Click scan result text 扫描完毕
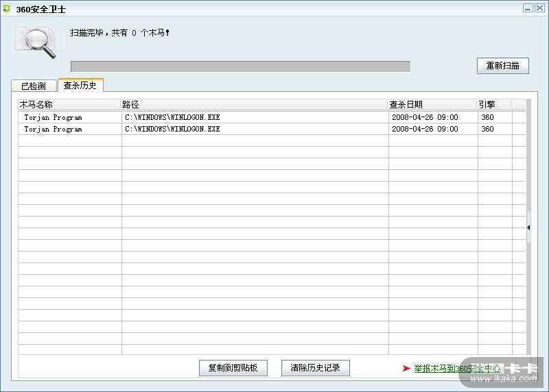This screenshot has height=392, width=549. coord(86,32)
